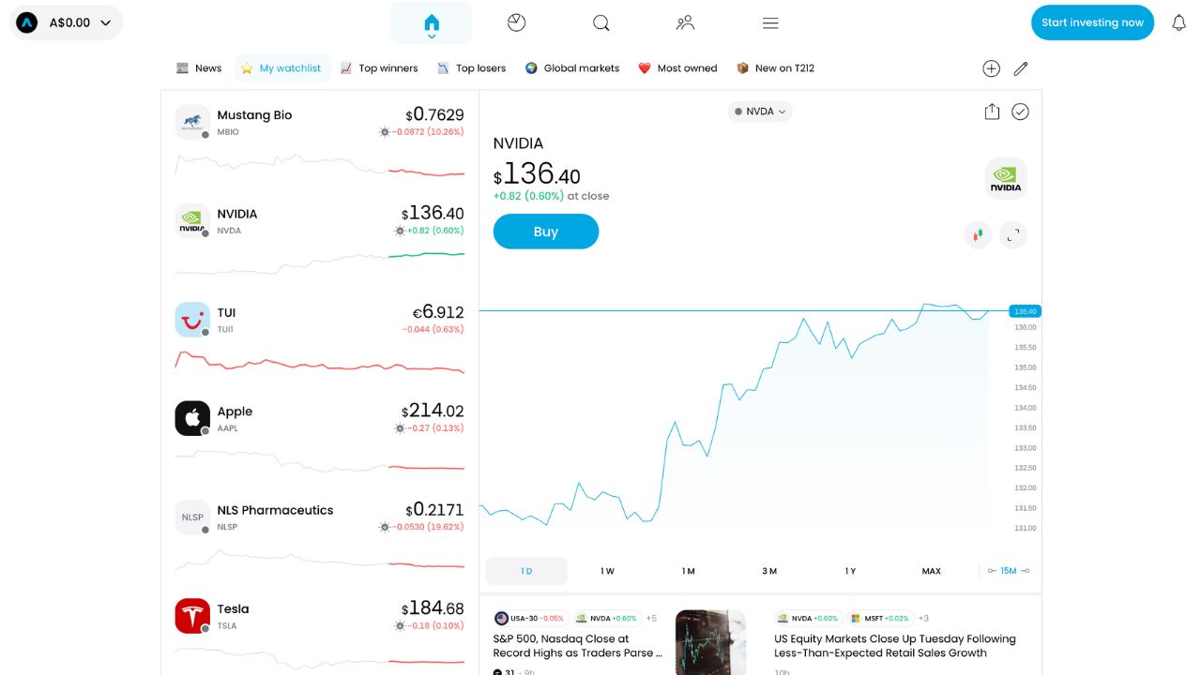This screenshot has width=1201, height=675.
Task: Select the 1 W time range
Action: pos(607,571)
